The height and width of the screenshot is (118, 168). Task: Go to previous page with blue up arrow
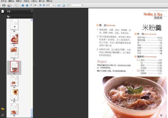23,5
